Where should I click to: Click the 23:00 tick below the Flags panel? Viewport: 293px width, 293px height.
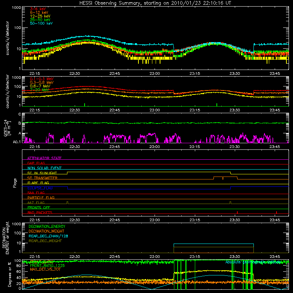tap(155, 220)
